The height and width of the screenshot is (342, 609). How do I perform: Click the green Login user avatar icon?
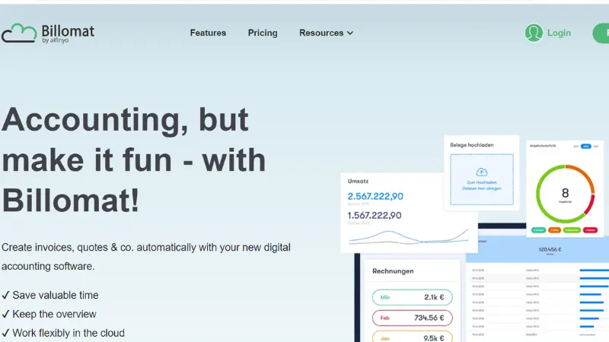coord(534,33)
